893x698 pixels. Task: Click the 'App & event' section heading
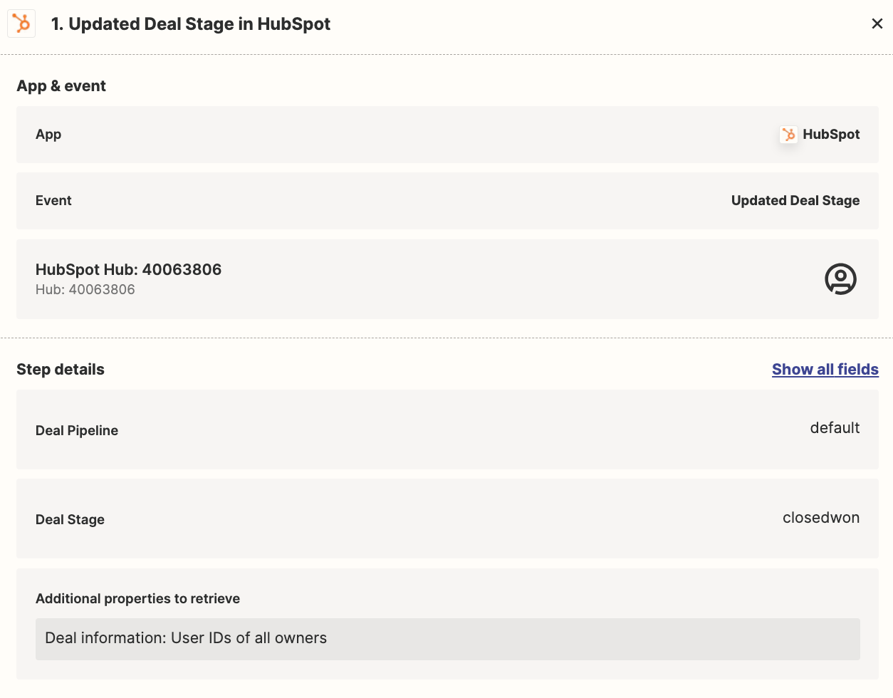(x=61, y=86)
